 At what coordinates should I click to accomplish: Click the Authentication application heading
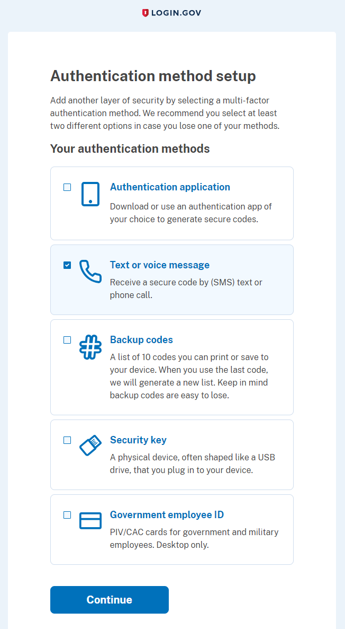tap(170, 187)
